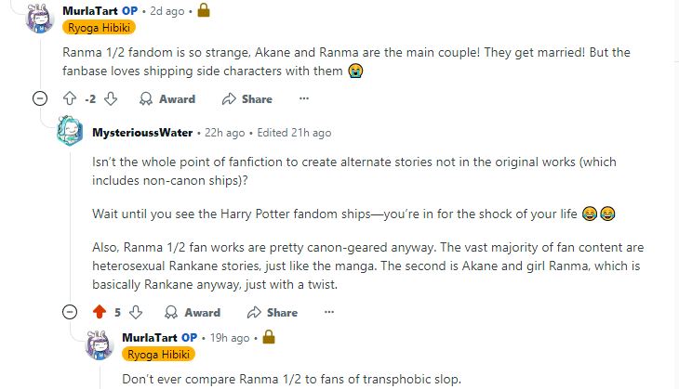Click the lock icon beside 2d ago

pos(204,11)
